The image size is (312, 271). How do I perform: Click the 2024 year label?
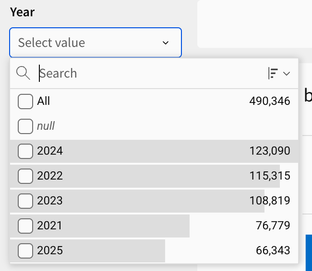click(x=50, y=151)
